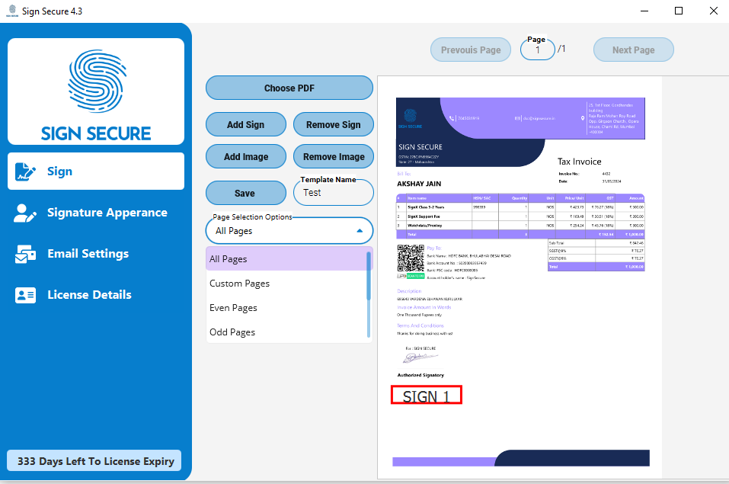Select Even Pages option

coord(286,308)
